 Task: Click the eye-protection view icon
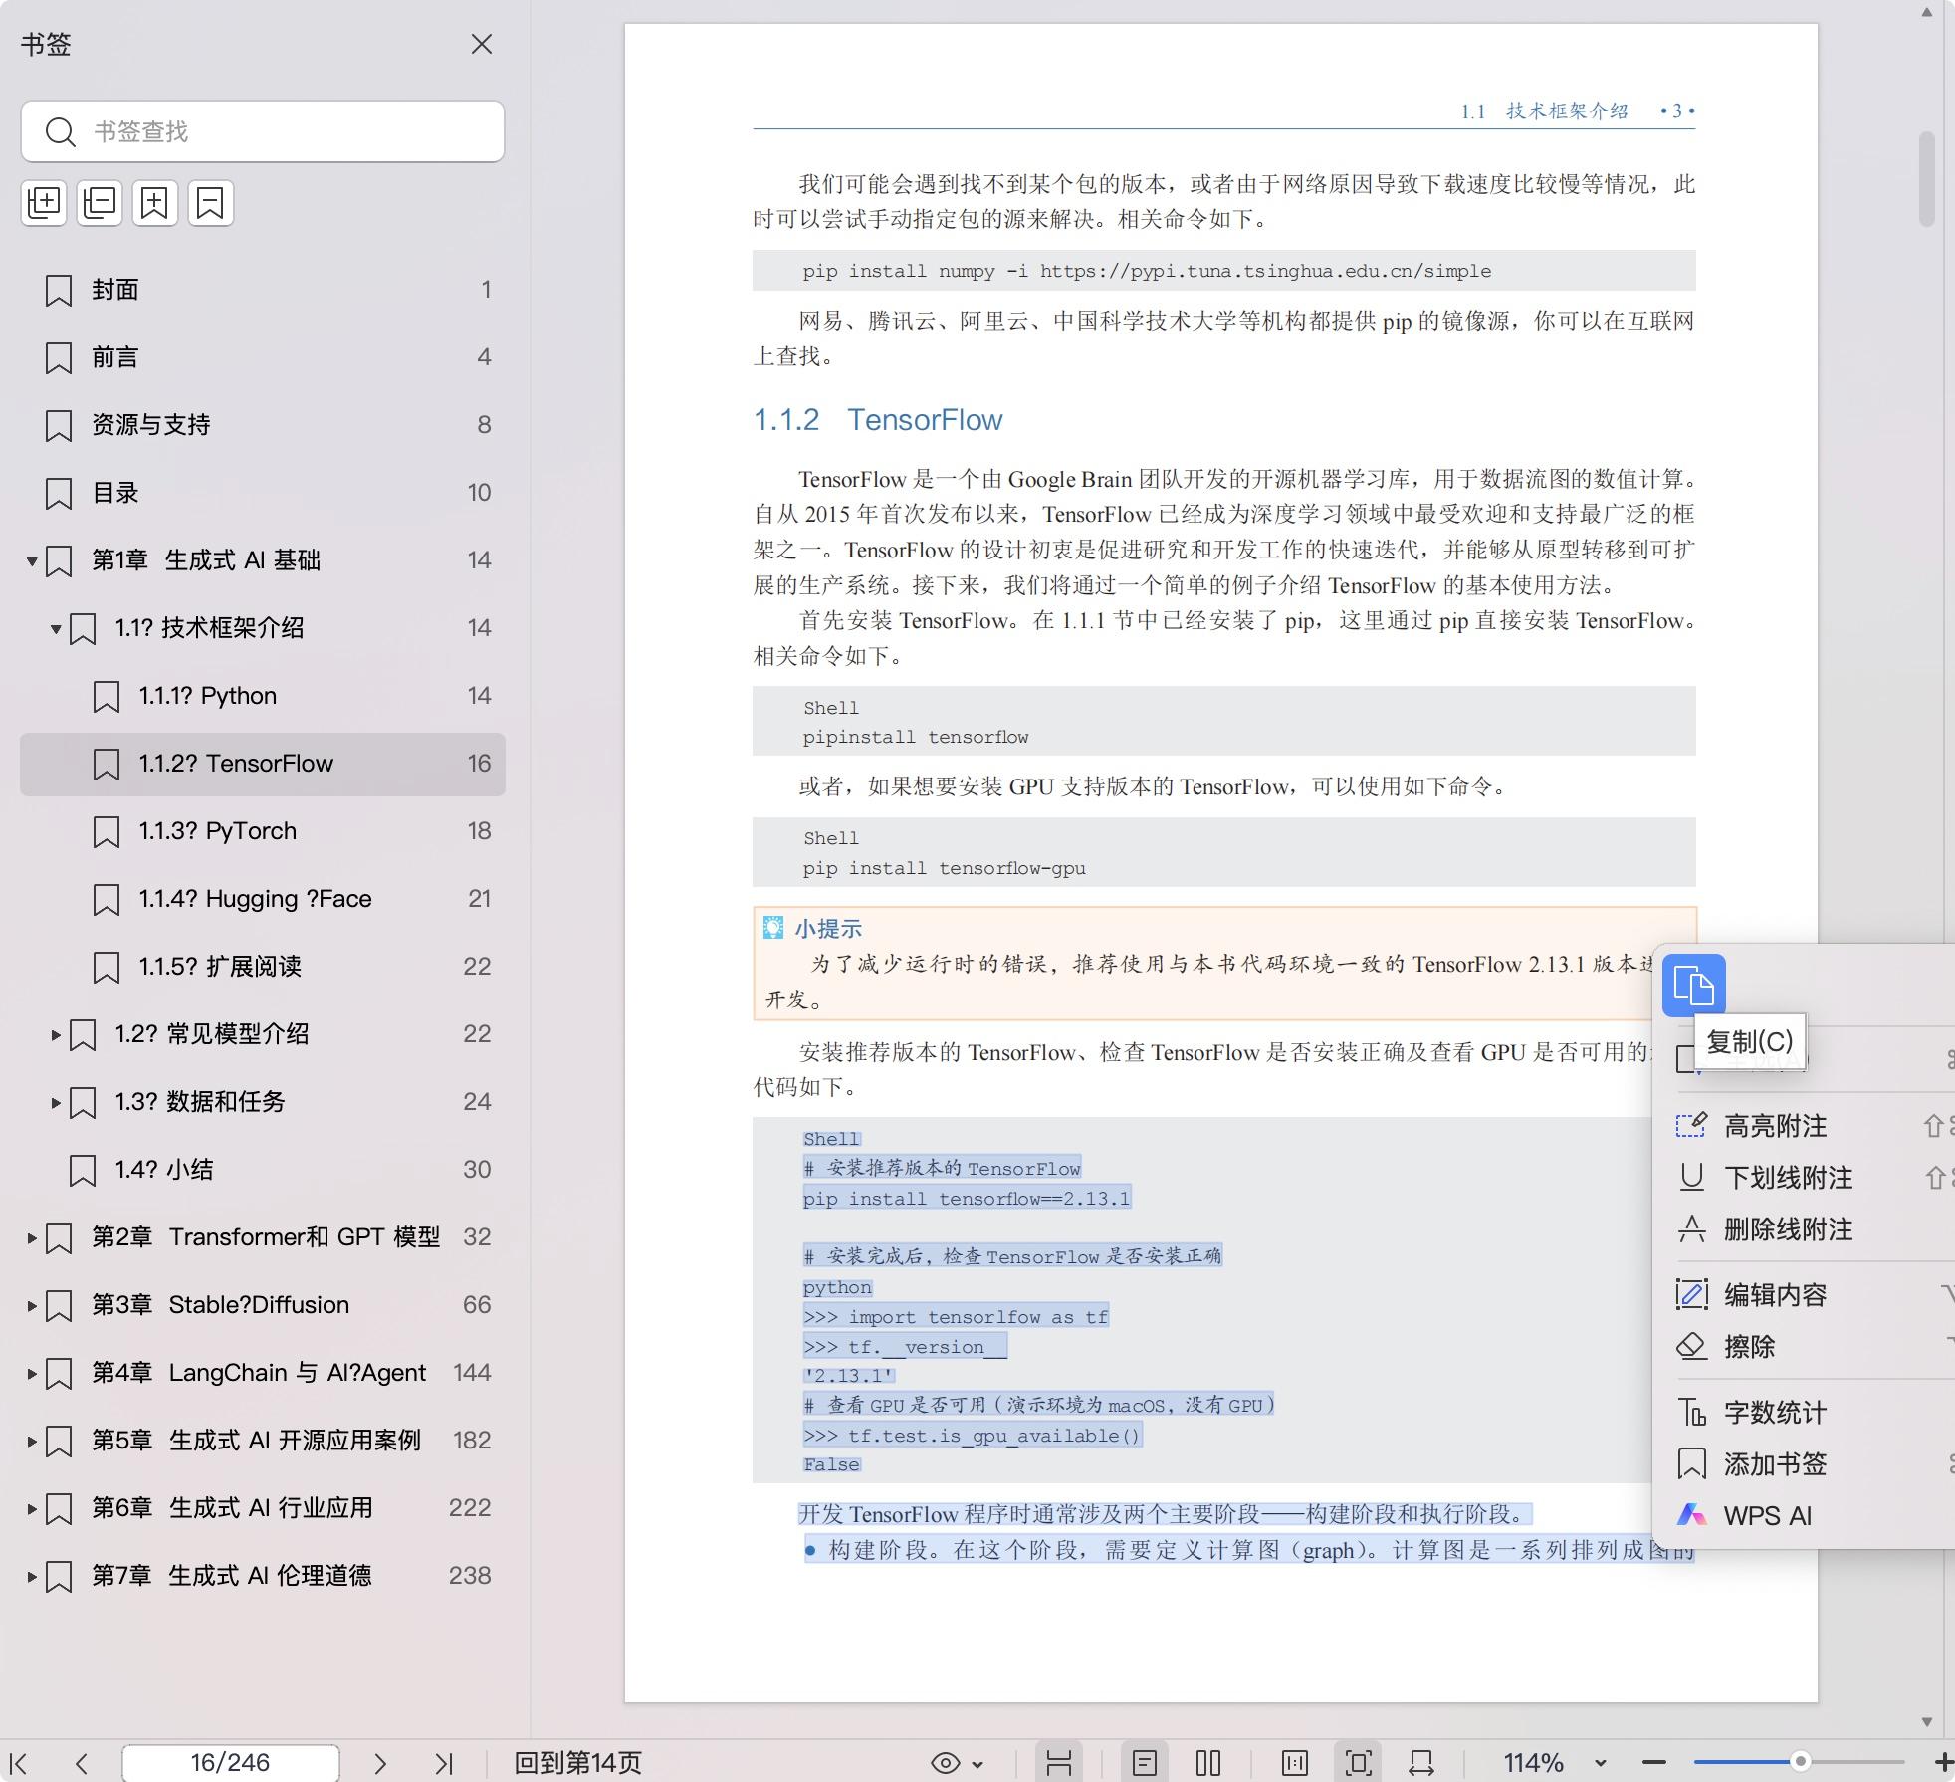[x=945, y=1763]
